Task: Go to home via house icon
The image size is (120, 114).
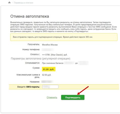Action: [9, 3]
